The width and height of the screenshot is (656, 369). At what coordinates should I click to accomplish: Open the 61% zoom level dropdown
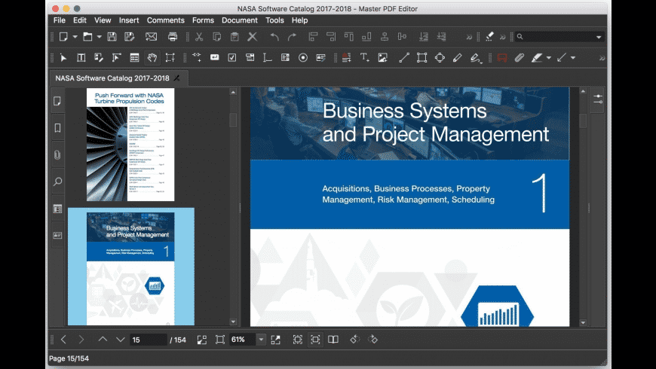click(261, 340)
